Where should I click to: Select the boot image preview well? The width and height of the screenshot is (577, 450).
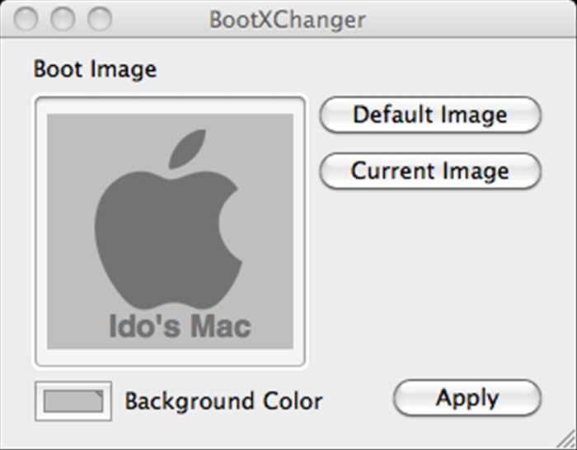click(x=170, y=232)
